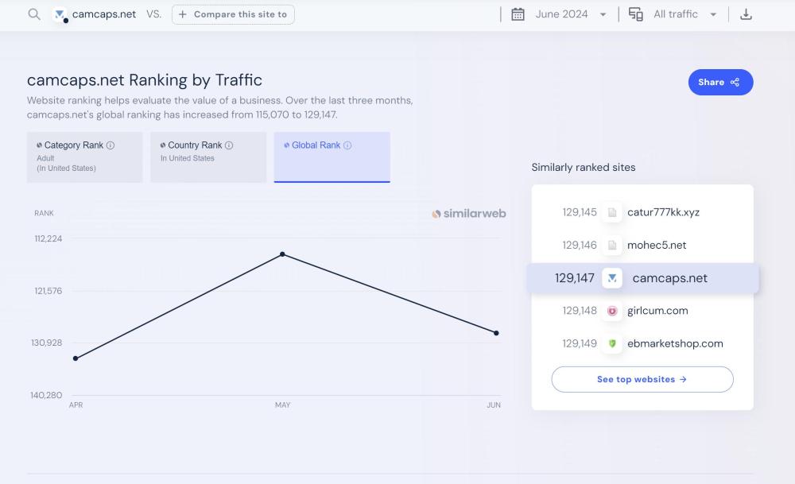Screen dimensions: 795x484
Task: Click the info icon next to Category Rank
Action: point(111,145)
